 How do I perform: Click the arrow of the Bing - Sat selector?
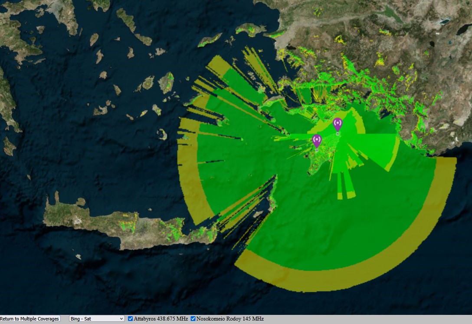click(121, 319)
